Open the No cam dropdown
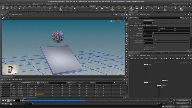The width and height of the screenshot is (192, 108). (x=121, y=21)
